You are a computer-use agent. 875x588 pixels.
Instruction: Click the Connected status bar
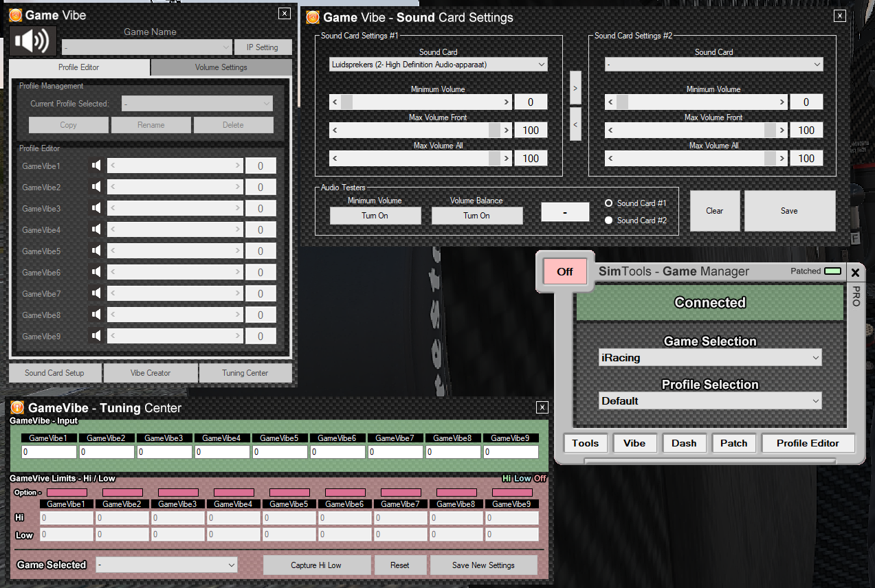tap(710, 303)
